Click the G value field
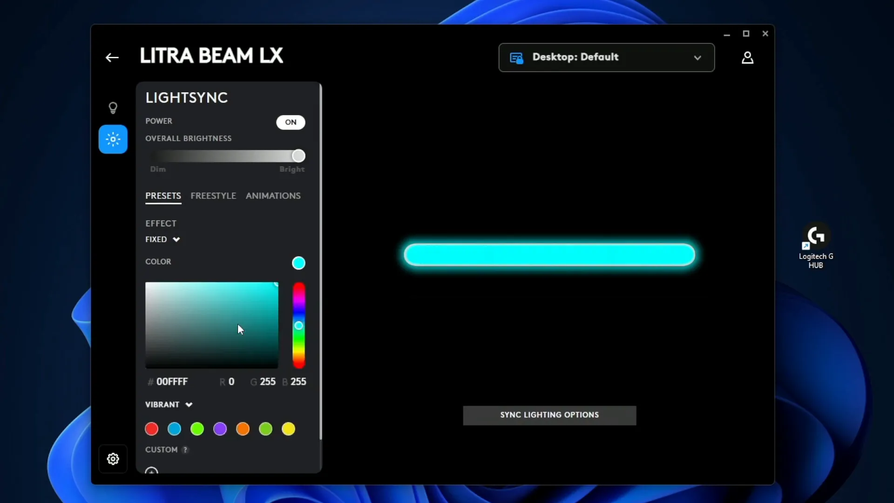Viewport: 894px width, 503px height. pos(267,382)
